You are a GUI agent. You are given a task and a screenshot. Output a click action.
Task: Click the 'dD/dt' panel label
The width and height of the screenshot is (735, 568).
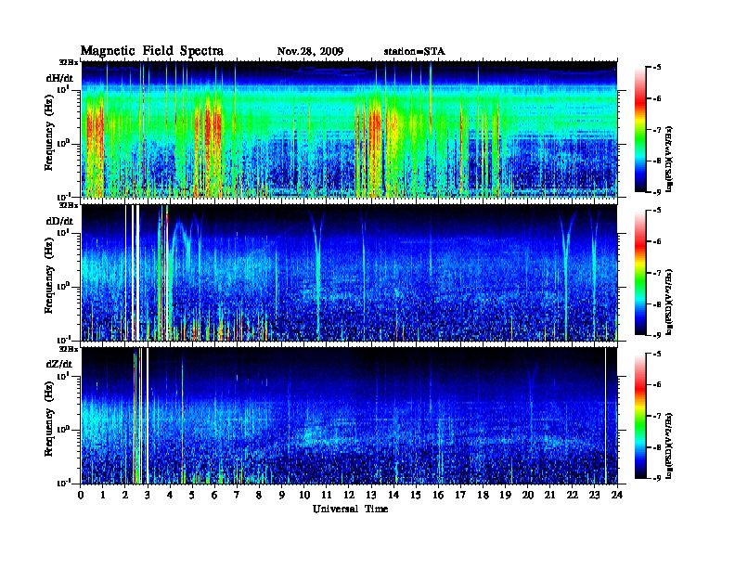(x=59, y=221)
